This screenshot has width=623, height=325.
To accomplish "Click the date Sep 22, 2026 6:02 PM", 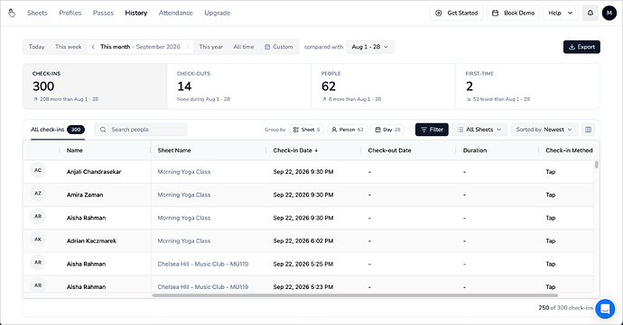I will pyautogui.click(x=303, y=241).
